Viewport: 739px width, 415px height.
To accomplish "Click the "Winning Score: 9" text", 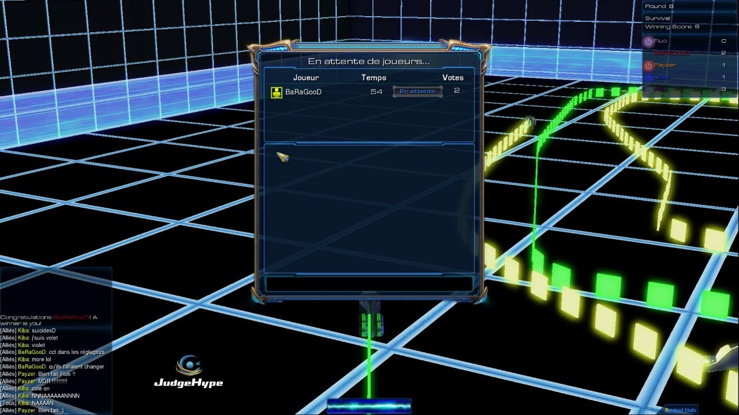I will [x=672, y=27].
